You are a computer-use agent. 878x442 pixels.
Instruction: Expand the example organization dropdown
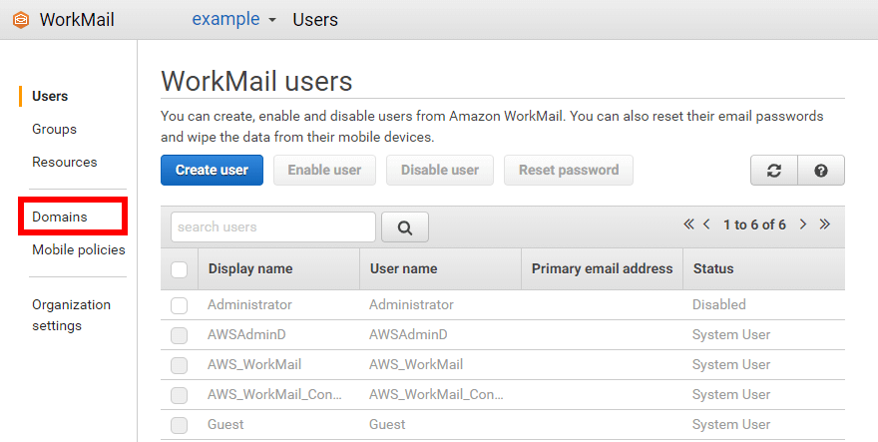[x=234, y=20]
